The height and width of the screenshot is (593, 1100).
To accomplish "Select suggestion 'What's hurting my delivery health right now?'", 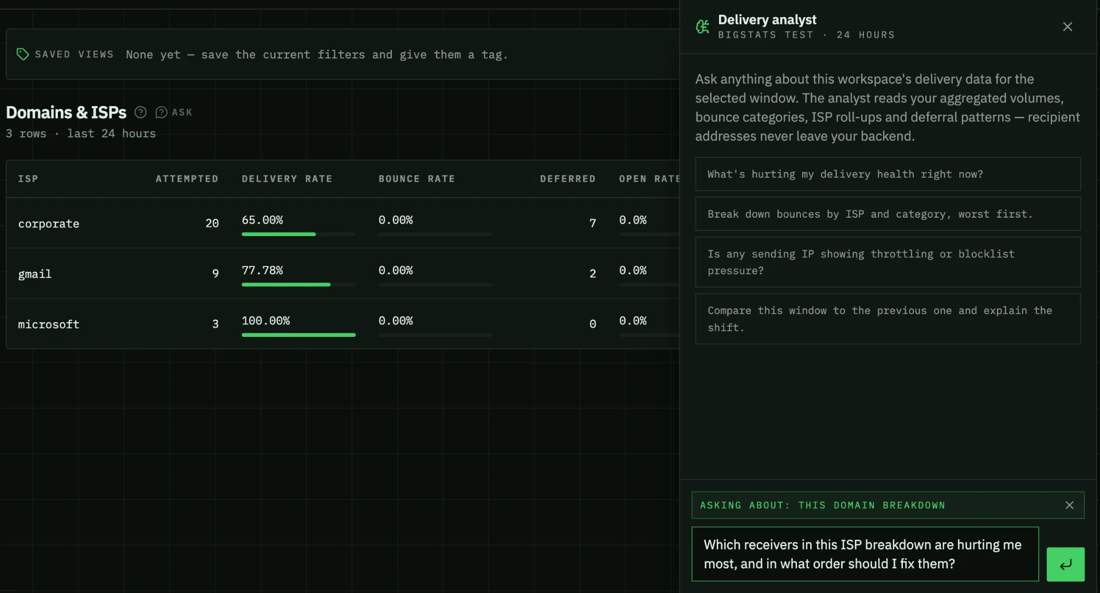I will coord(887,174).
